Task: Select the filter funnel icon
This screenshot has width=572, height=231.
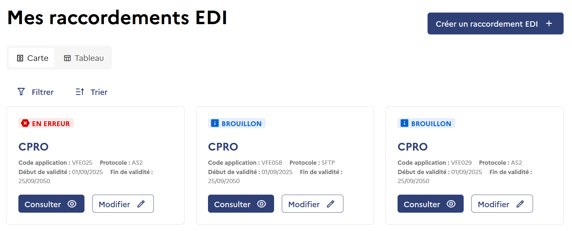Action: (21, 92)
